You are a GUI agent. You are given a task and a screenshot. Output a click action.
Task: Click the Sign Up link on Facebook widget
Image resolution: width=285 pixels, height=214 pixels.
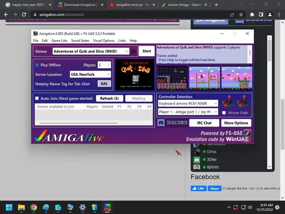pyautogui.click(x=254, y=188)
